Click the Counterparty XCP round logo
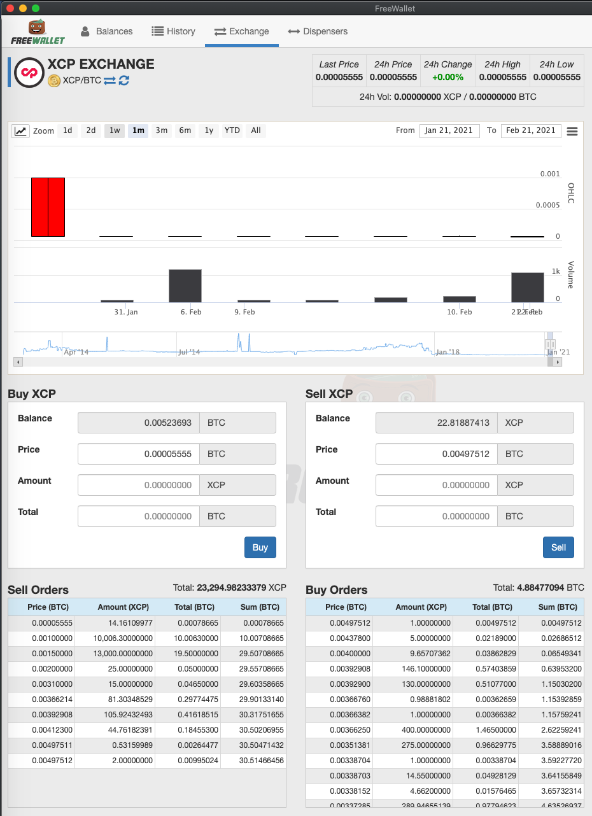 (29, 72)
